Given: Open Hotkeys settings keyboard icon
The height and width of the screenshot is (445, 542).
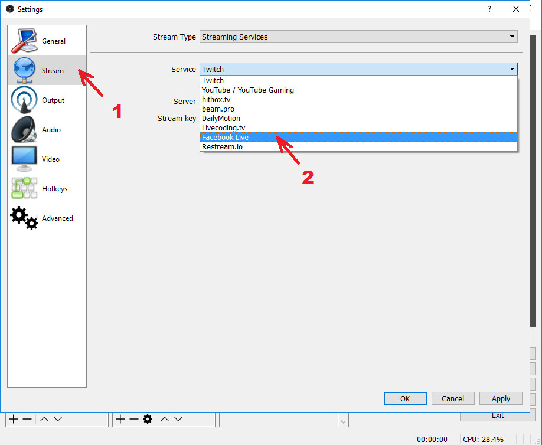Looking at the screenshot, I should [24, 188].
